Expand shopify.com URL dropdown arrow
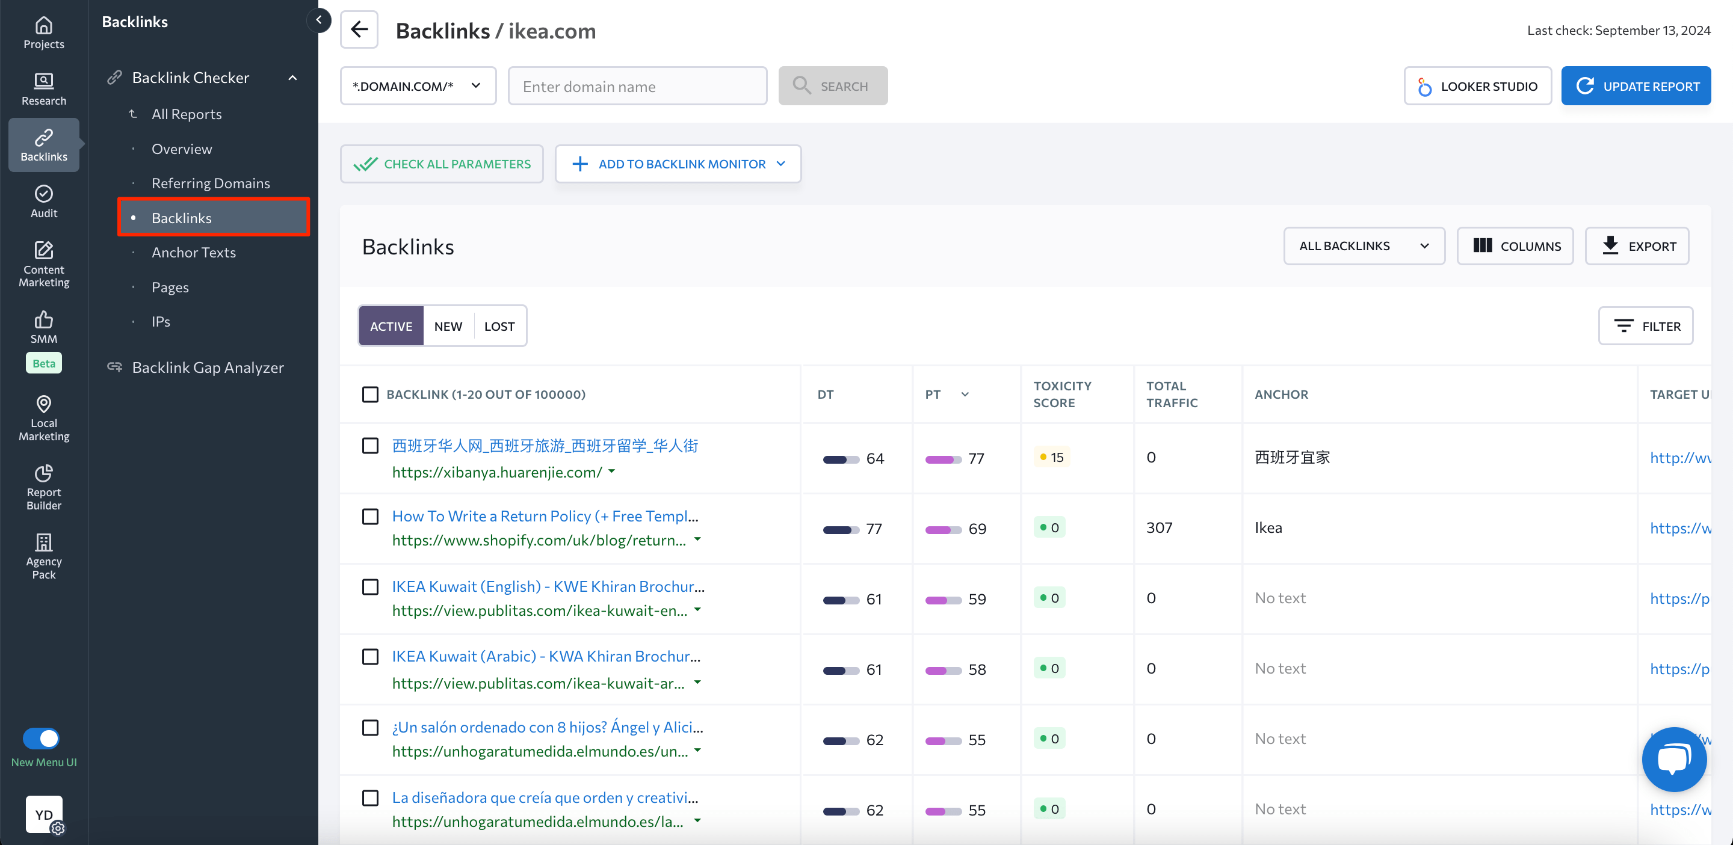Image resolution: width=1733 pixels, height=845 pixels. [697, 539]
